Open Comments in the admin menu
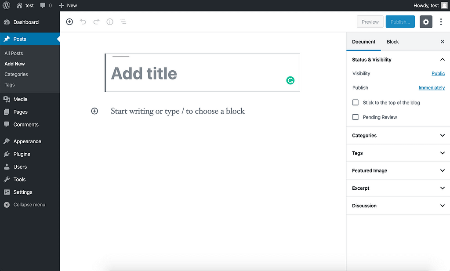This screenshot has width=450, height=271. [30, 124]
